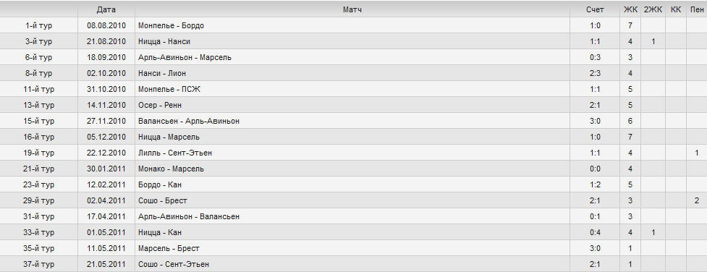Click the date 30.01.2011
Screen dimensions: 707x272
106,169
